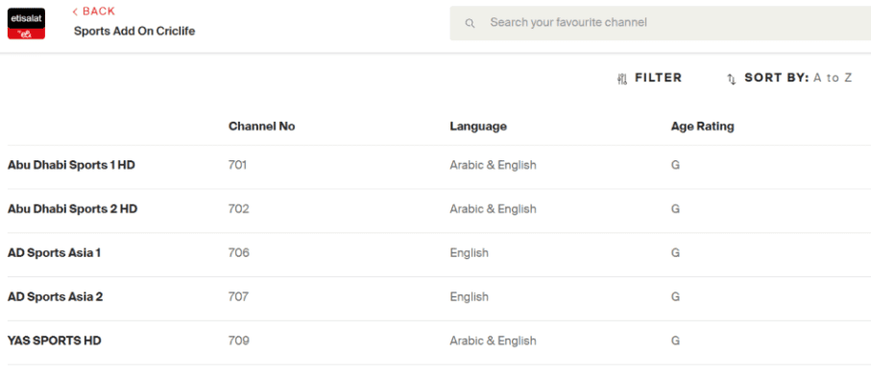Click the search magnifier icon
Viewport: 871px width, 375px height.
coord(470,23)
